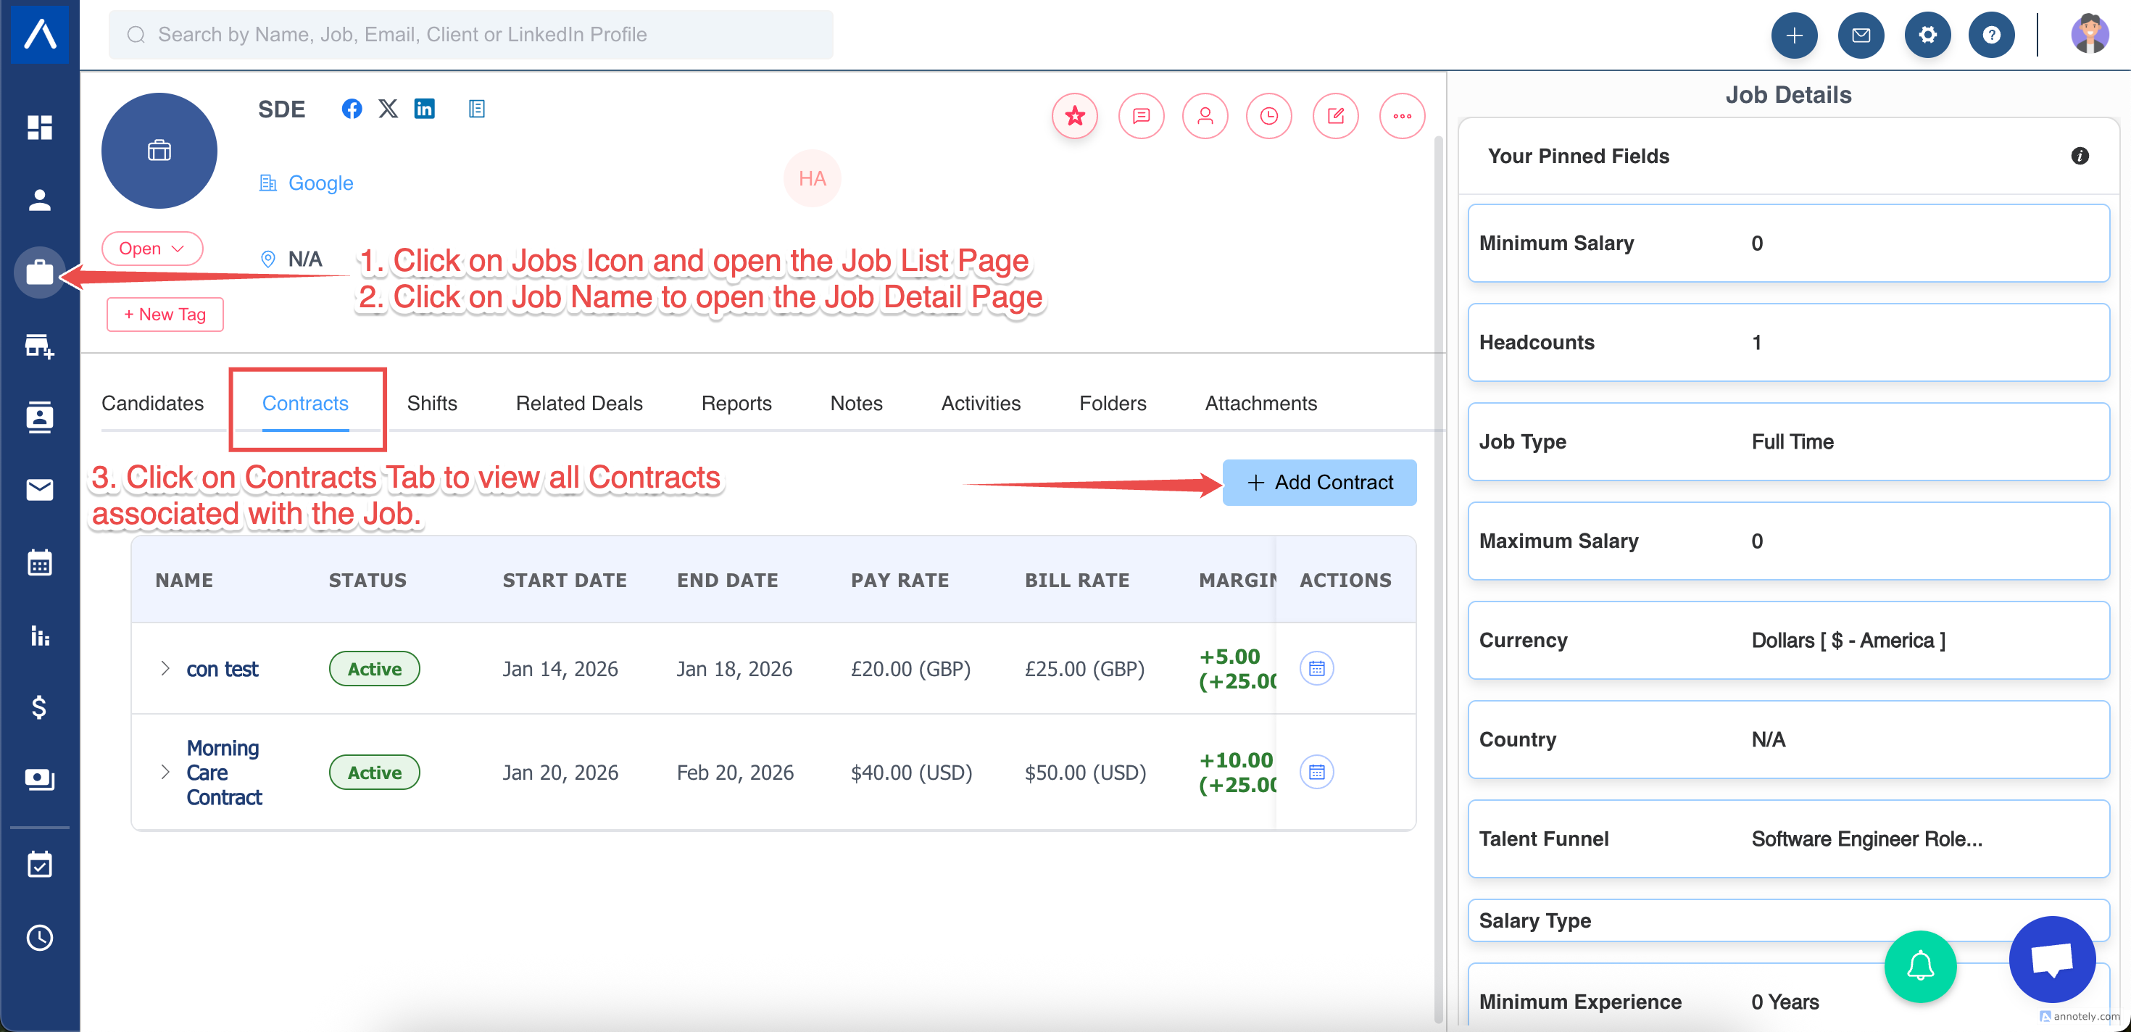This screenshot has height=1032, width=2131.
Task: Click the dollar sign sidebar icon
Action: tap(39, 707)
